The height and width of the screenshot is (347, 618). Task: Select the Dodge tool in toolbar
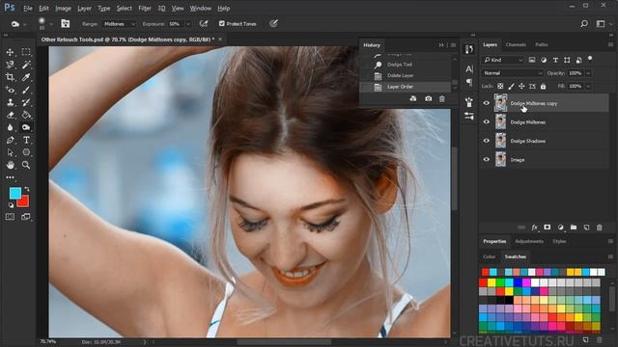click(x=26, y=127)
